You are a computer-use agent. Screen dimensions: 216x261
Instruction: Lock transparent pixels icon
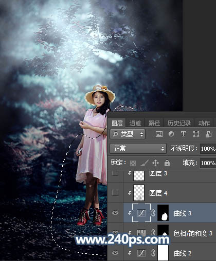pos(133,163)
